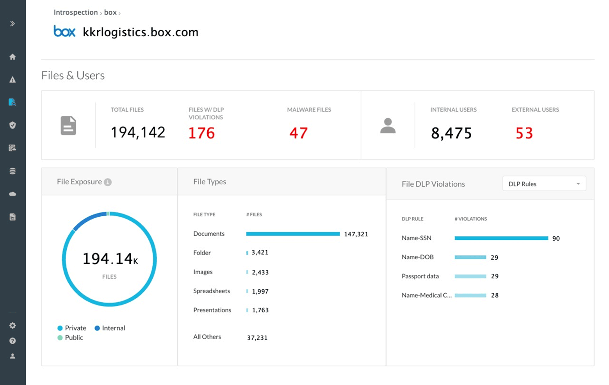Click the 1,997 spreadsheets value

click(x=260, y=291)
